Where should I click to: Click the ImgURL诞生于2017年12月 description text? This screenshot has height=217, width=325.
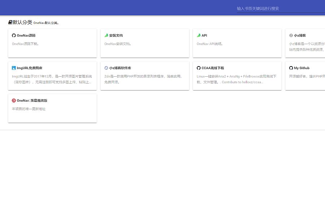point(52,79)
